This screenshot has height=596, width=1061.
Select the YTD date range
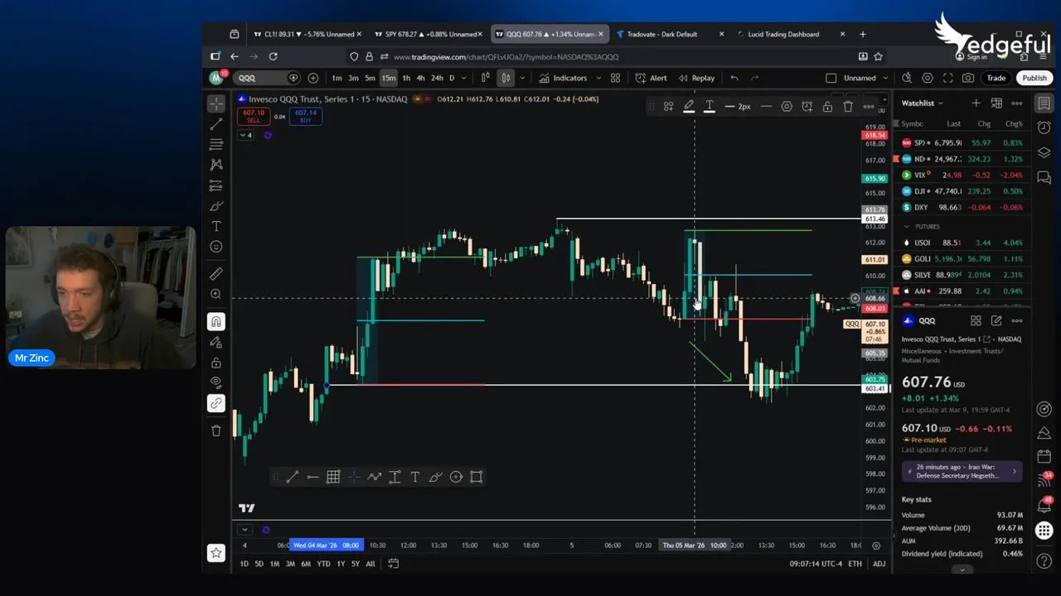click(323, 564)
